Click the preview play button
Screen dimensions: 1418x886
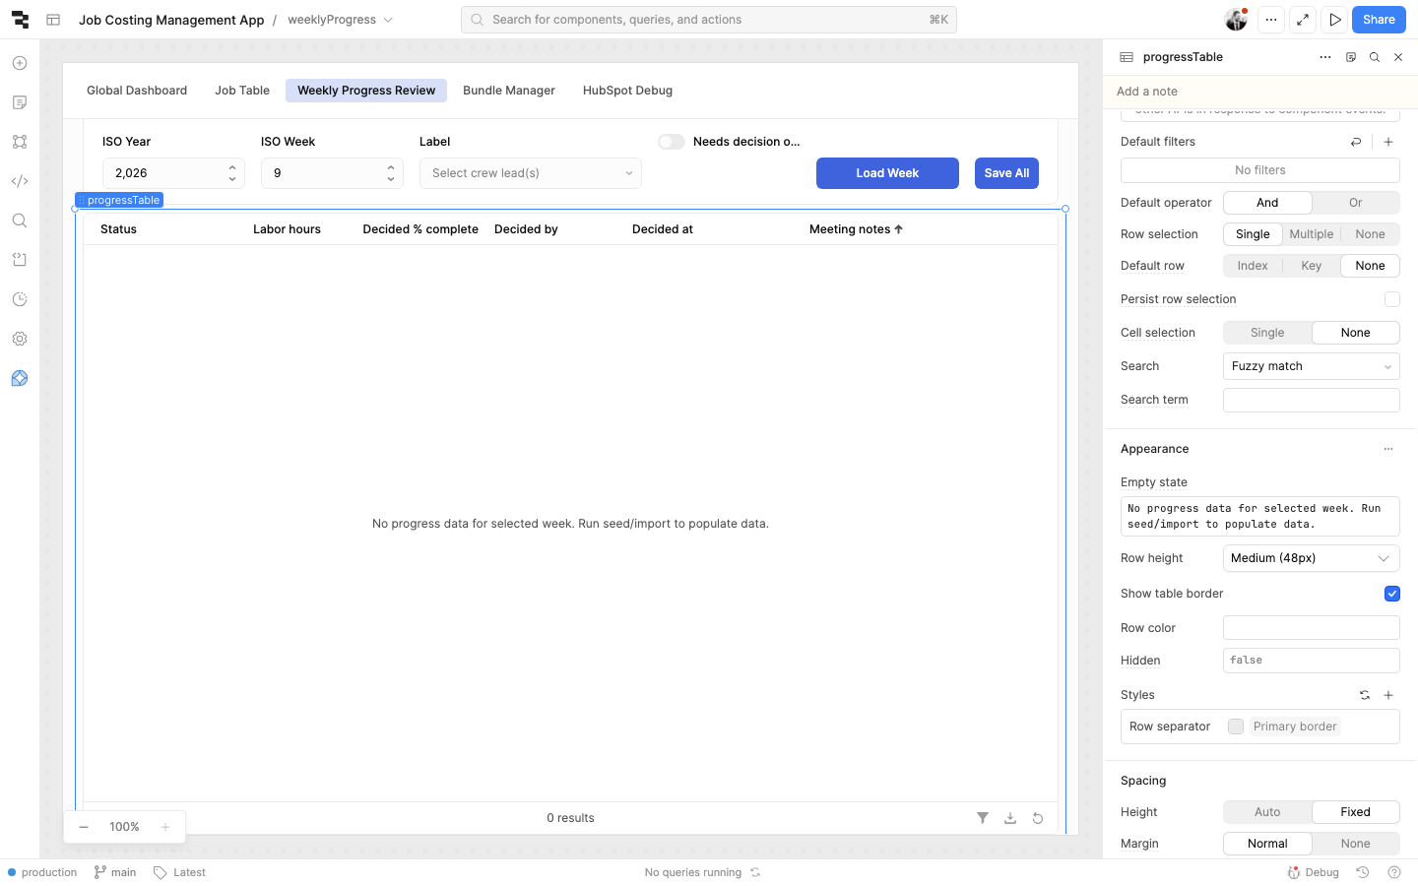coord(1334,20)
